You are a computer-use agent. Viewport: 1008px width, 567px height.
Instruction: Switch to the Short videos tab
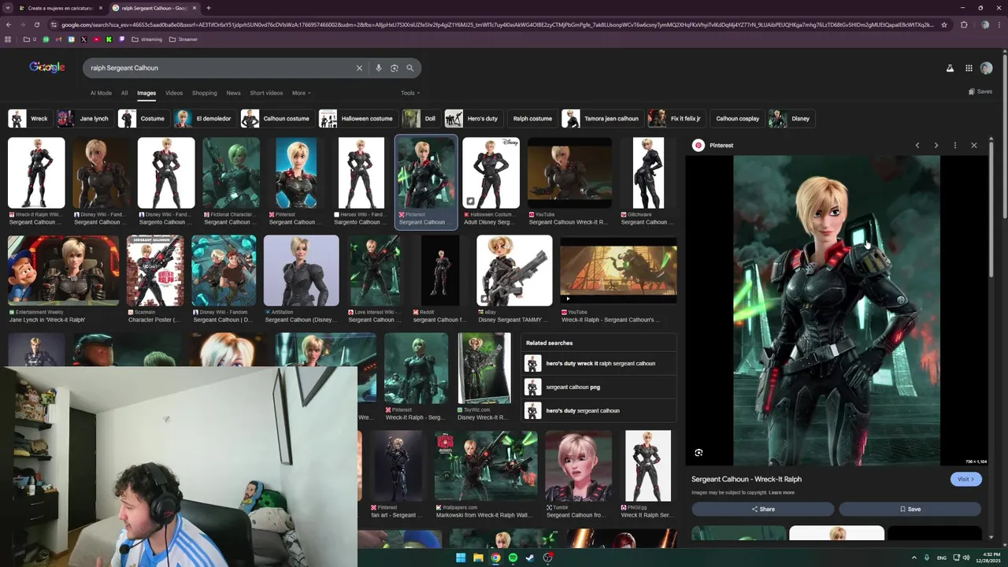266,93
